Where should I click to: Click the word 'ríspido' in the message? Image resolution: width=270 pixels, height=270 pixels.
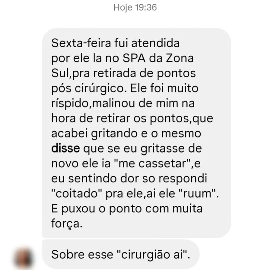click(x=70, y=103)
